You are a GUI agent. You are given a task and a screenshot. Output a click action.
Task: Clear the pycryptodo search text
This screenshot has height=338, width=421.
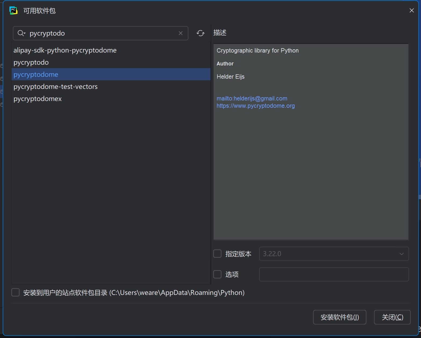181,33
